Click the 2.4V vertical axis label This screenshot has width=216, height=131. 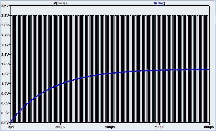(x=4, y=45)
